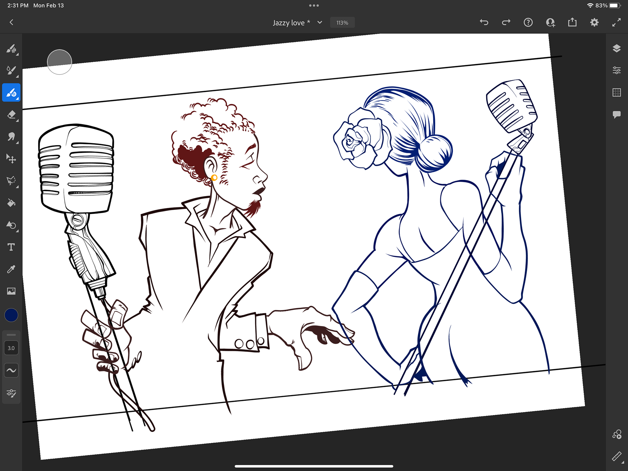628x471 pixels.
Task: Undo the last action
Action: (484, 22)
